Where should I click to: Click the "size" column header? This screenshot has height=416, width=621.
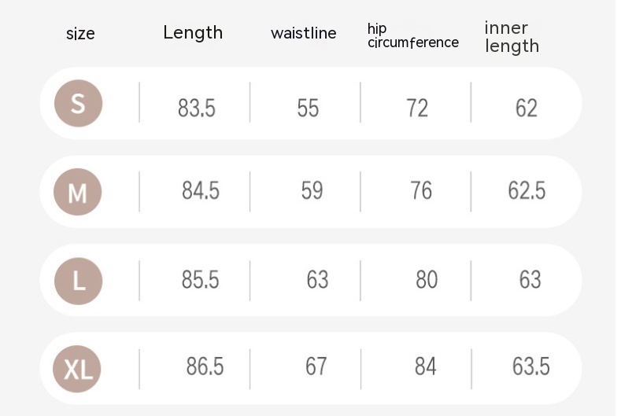[x=80, y=34]
